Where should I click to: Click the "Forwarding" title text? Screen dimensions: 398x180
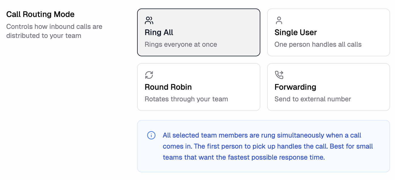[x=295, y=87]
